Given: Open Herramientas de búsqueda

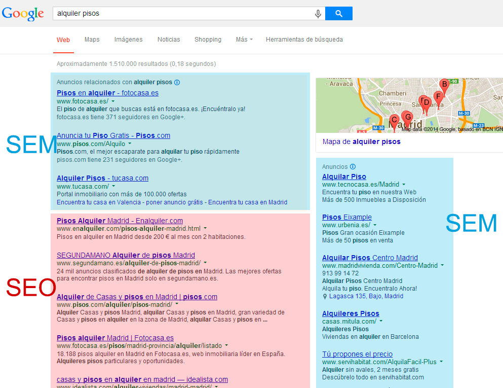Looking at the screenshot, I should [304, 40].
